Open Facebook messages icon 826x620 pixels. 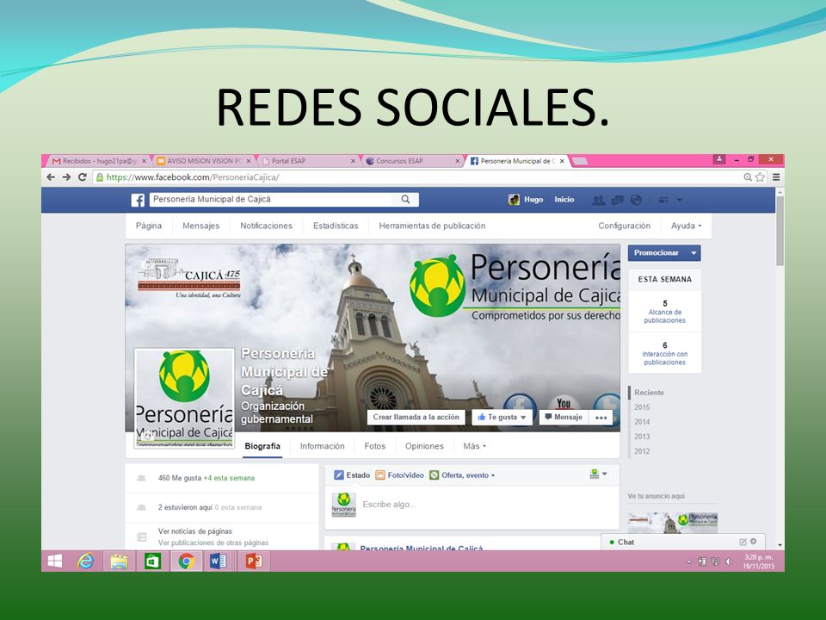click(618, 200)
